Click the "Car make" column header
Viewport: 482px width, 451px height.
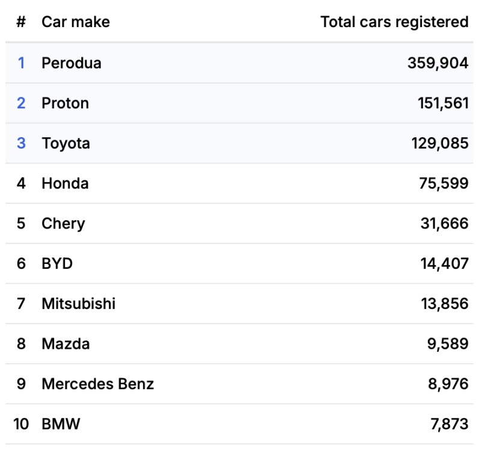(x=75, y=22)
